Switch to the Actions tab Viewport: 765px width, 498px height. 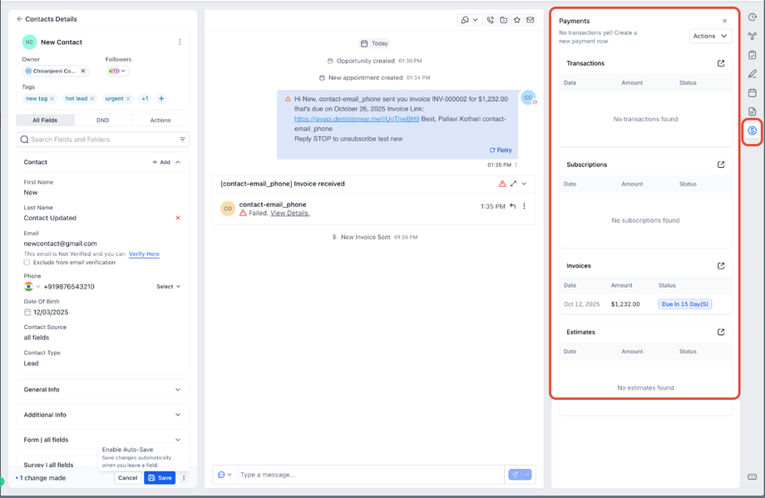coord(160,120)
